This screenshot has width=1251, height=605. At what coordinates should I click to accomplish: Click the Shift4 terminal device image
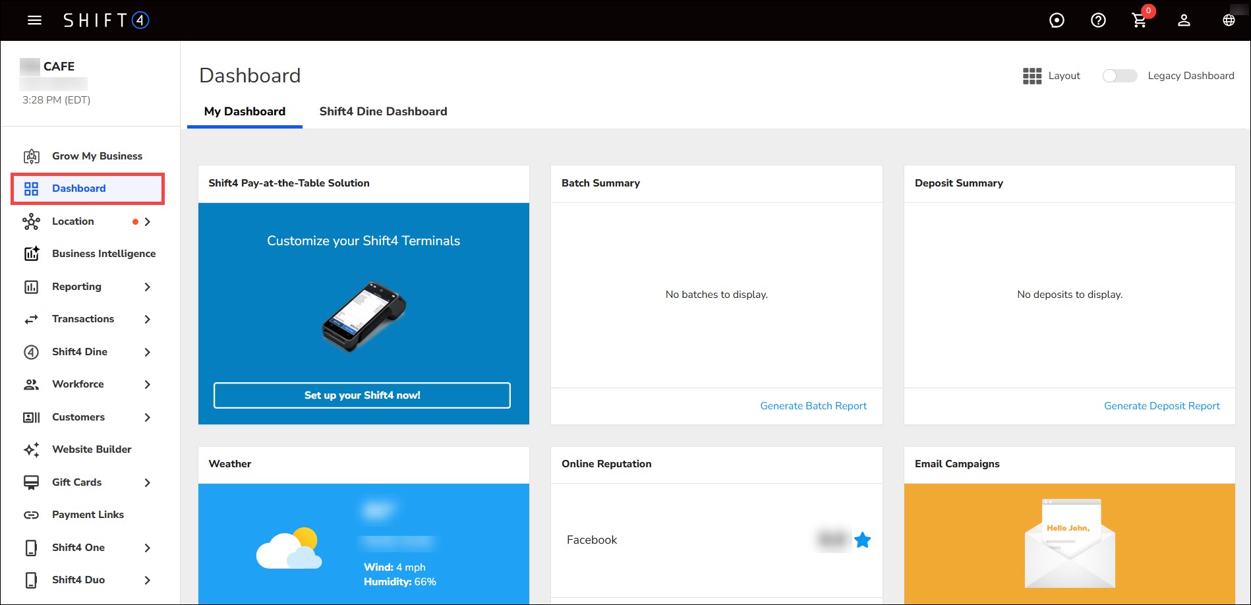364,316
